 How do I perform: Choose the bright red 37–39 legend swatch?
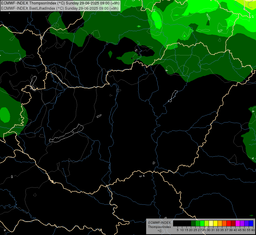click(229, 223)
